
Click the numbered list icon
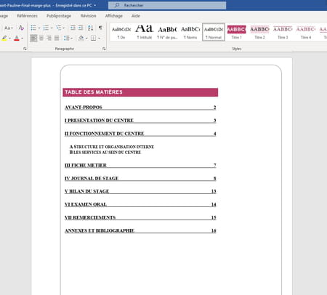pyautogui.click(x=46, y=28)
